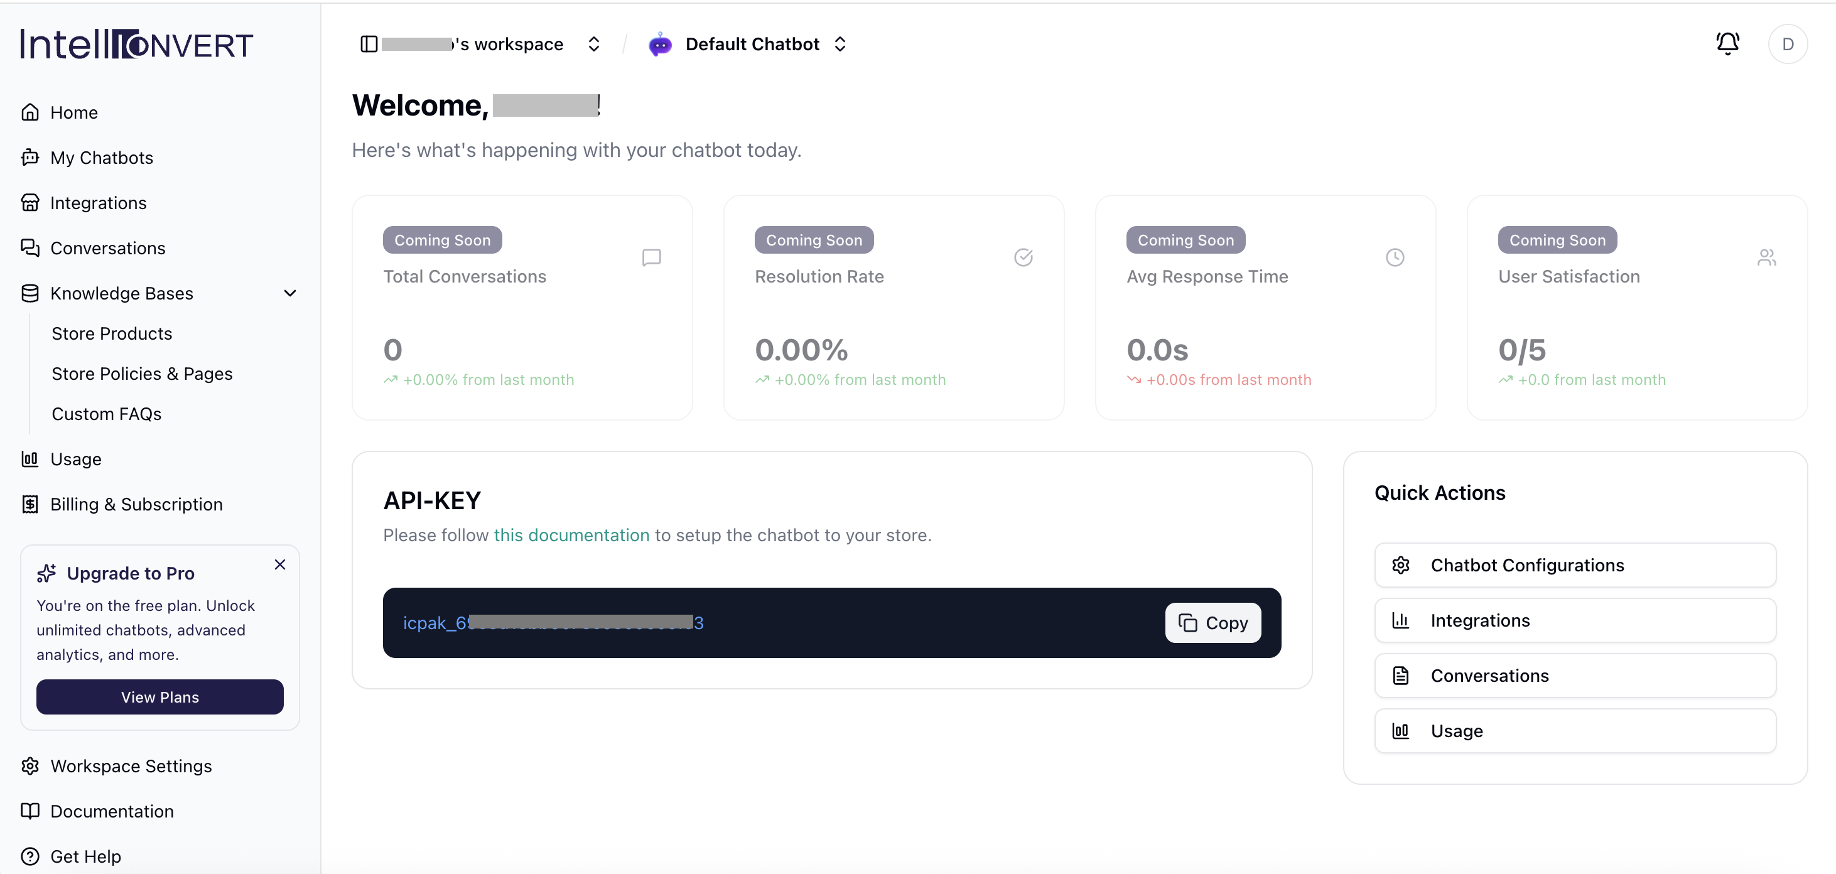Click the Default Chatbot avatar icon
The height and width of the screenshot is (874, 1836).
coord(660,44)
